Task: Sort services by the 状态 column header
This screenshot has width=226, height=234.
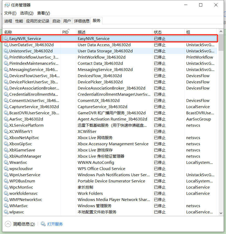Action: pos(168,32)
